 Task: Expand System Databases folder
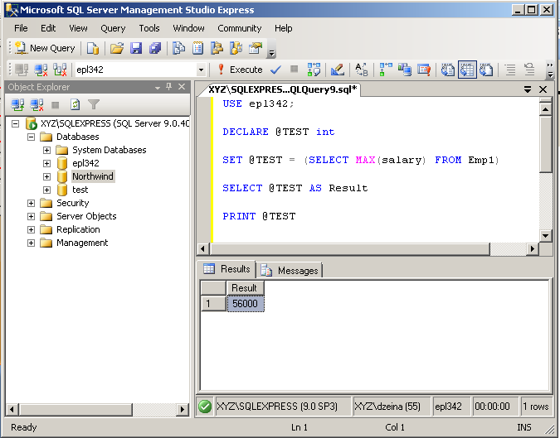[x=46, y=150]
